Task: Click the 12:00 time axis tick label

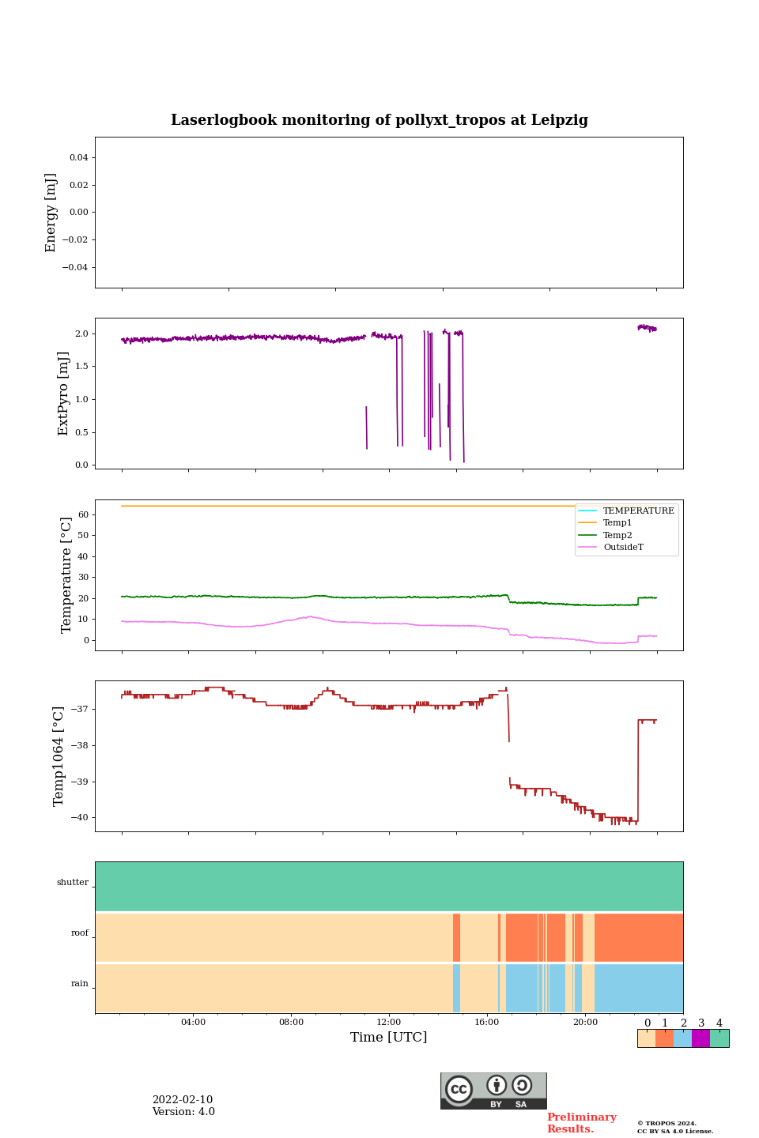Action: (389, 1022)
